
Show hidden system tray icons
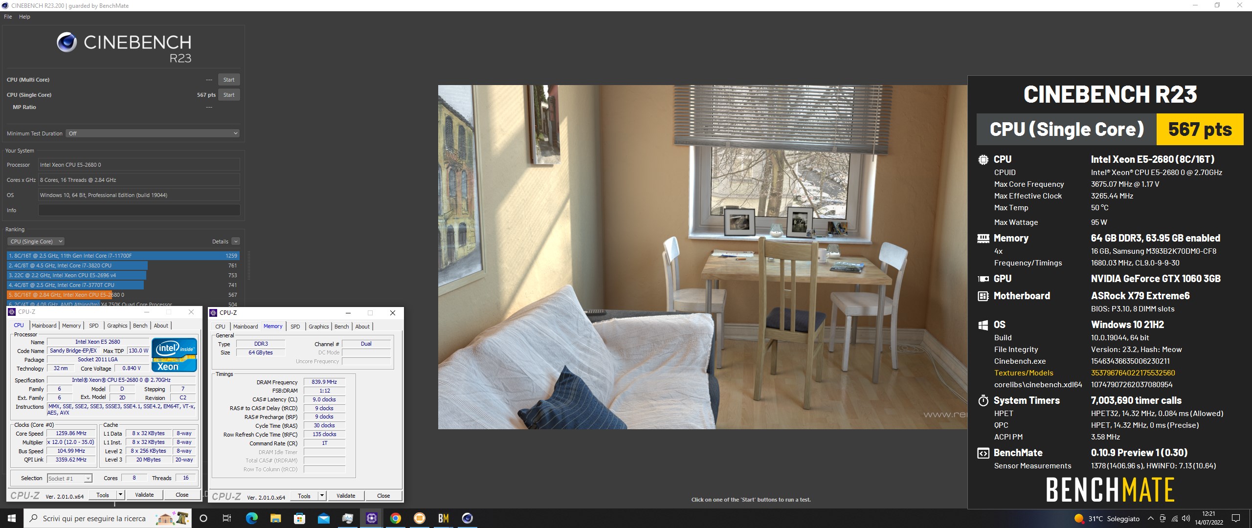click(1150, 519)
